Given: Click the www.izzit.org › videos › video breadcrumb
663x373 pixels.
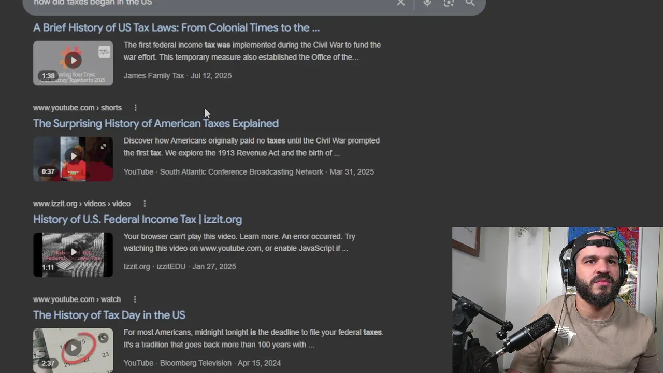Looking at the screenshot, I should tap(82, 204).
